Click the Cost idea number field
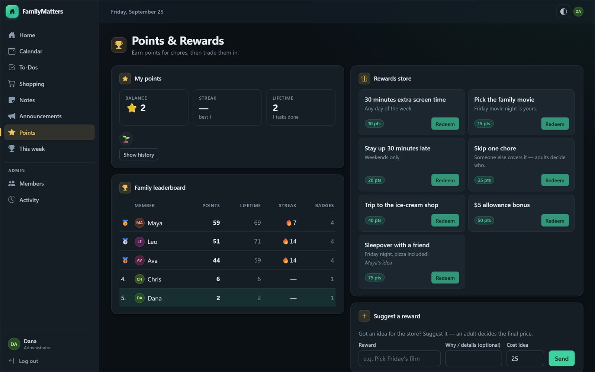595x372 pixels. click(x=525, y=359)
